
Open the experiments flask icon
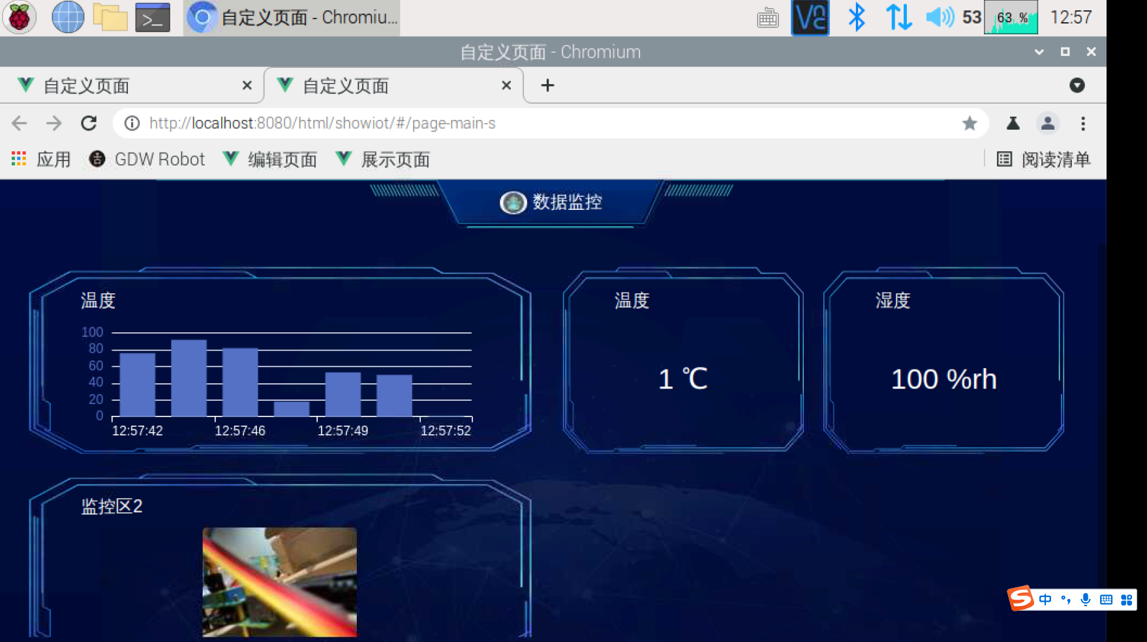[x=1013, y=123]
